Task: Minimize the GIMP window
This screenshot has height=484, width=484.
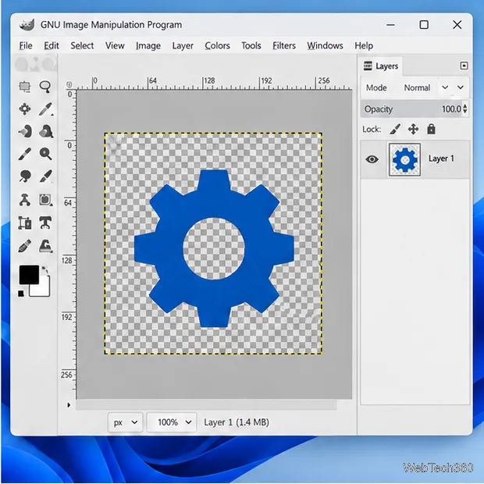Action: [x=390, y=25]
